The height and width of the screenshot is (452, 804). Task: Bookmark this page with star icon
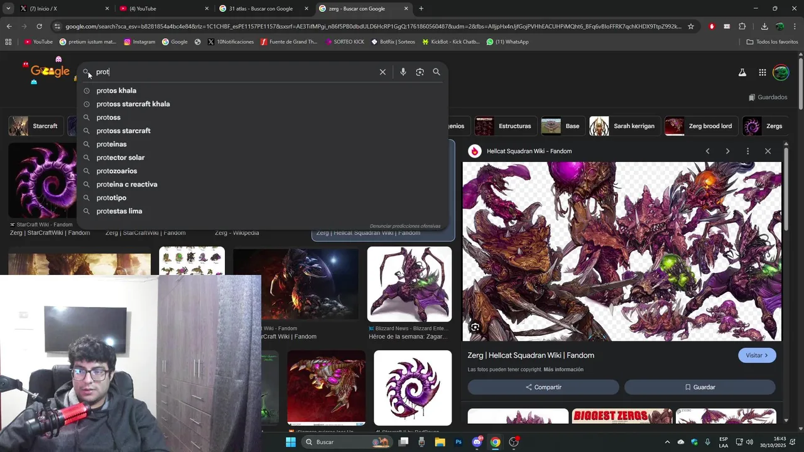[x=691, y=26]
